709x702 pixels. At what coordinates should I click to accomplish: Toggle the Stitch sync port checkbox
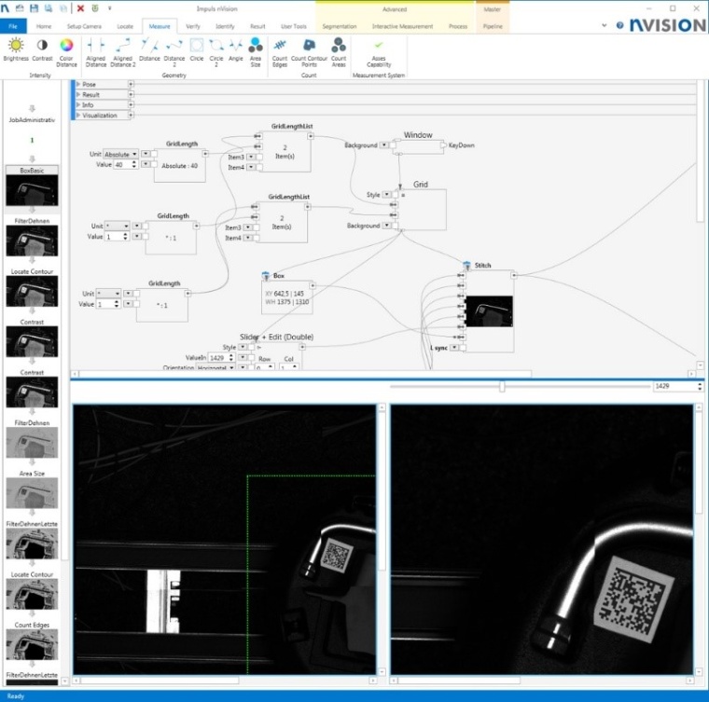pyautogui.click(x=463, y=348)
